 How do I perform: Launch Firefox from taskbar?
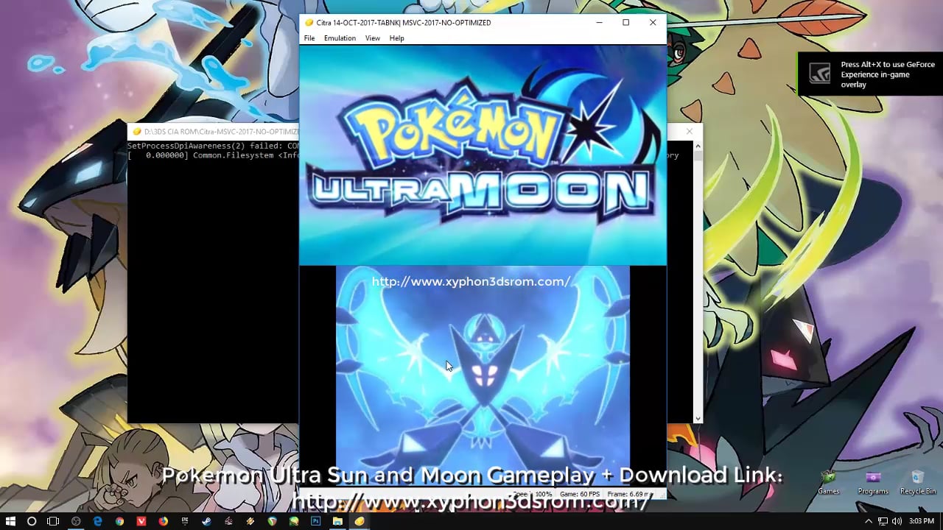click(x=163, y=521)
